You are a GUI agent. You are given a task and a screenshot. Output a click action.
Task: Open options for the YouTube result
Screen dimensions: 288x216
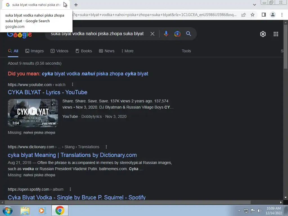pyautogui.click(x=73, y=84)
